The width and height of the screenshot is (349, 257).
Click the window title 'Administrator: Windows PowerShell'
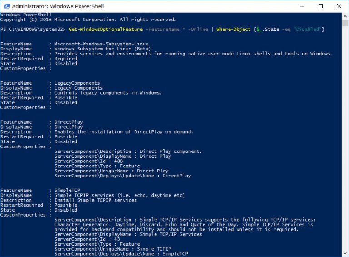58,6
